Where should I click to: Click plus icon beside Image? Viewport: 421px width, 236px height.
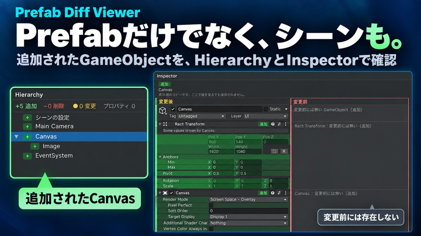(x=35, y=146)
